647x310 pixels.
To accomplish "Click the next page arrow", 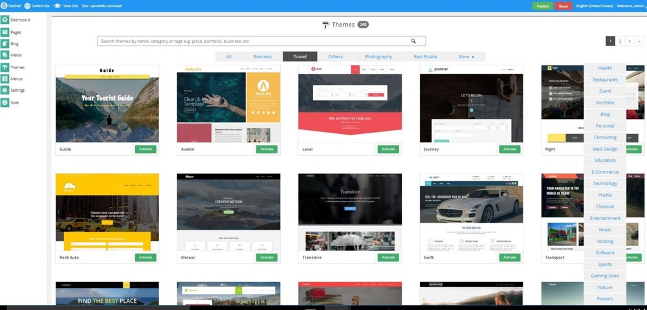I will (x=630, y=41).
